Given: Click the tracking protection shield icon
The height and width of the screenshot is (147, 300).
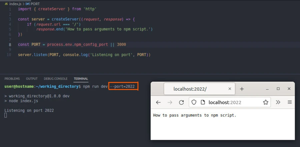Looking at the screenshot, I should [x=195, y=102].
